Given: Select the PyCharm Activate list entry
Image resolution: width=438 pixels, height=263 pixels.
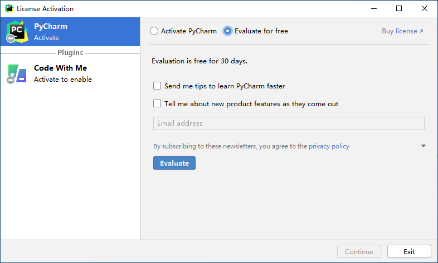Looking at the screenshot, I should pos(70,32).
